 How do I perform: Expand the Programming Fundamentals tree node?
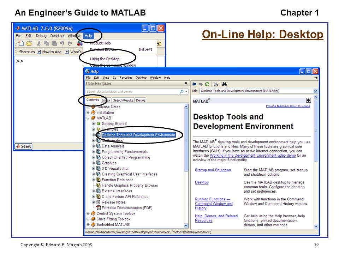pyautogui.click(x=93, y=152)
